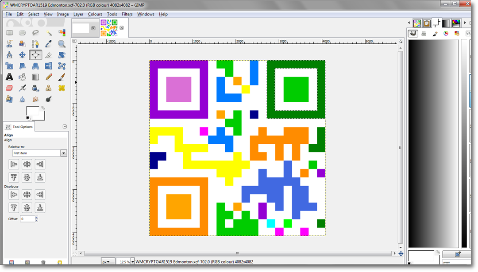Align top edge of target
This screenshot has width=478, height=272.
[14, 177]
